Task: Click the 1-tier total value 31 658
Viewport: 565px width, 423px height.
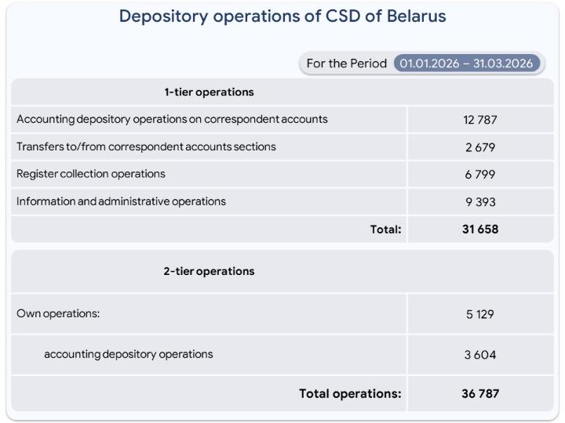Action: pyautogui.click(x=480, y=230)
